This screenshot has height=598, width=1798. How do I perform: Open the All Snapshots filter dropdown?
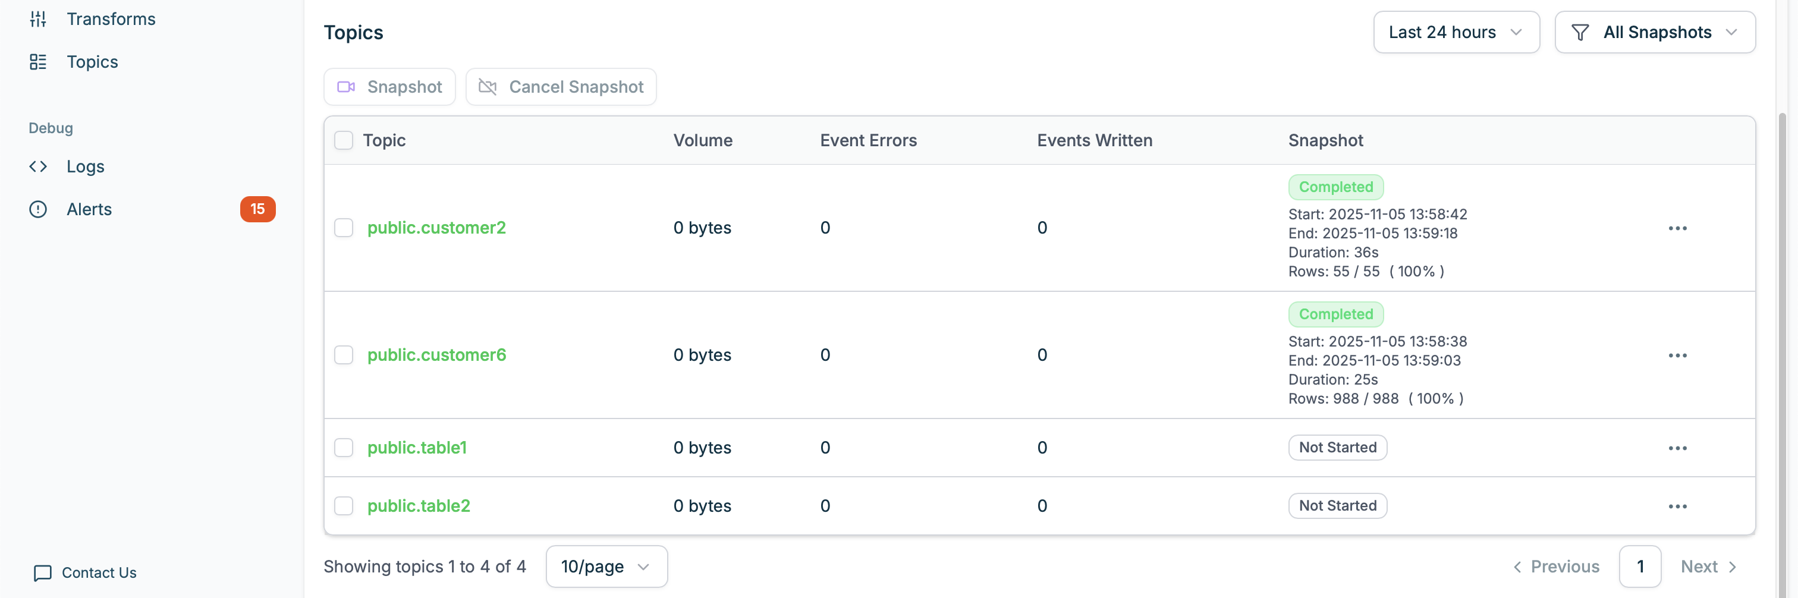pyautogui.click(x=1654, y=32)
